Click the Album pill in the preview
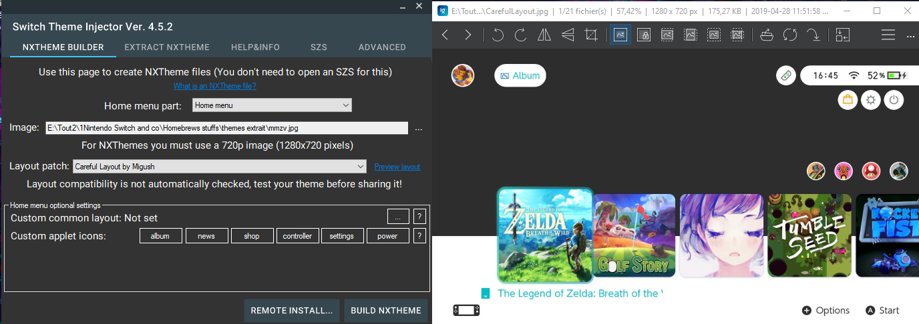This screenshot has height=324, width=919. click(x=520, y=75)
